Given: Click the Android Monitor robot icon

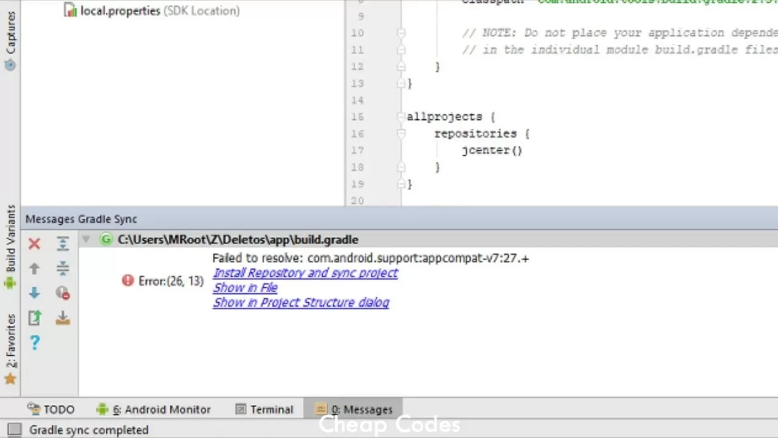Looking at the screenshot, I should tap(102, 409).
